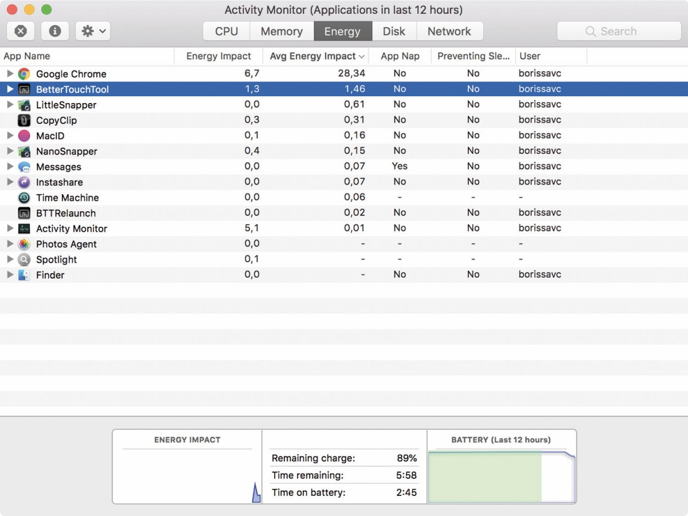The width and height of the screenshot is (688, 516).
Task: Click the Search input field
Action: coord(619,31)
